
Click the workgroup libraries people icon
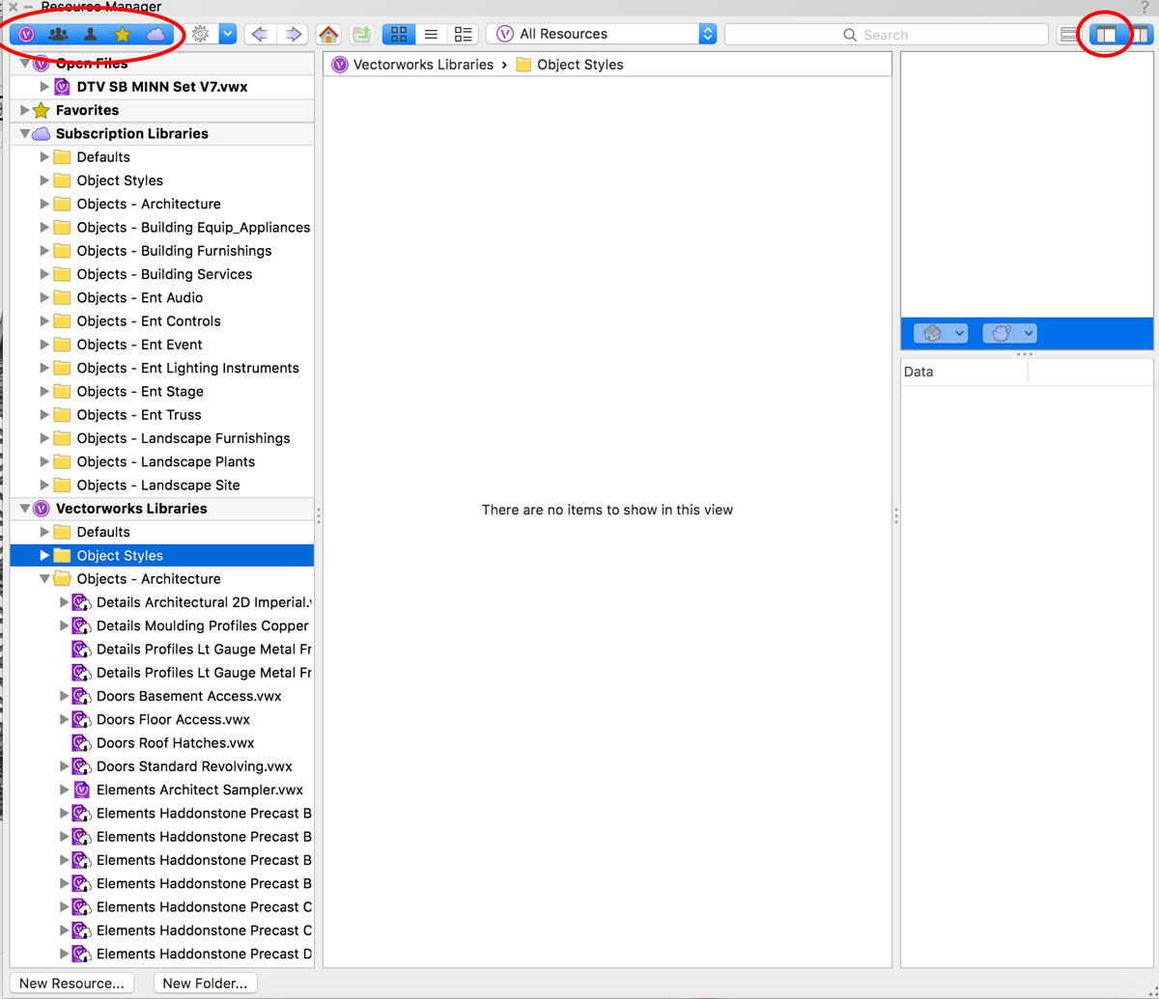pyautogui.click(x=58, y=34)
